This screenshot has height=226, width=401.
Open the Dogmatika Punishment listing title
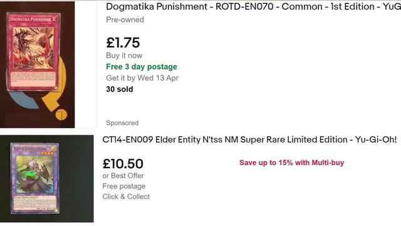(x=253, y=7)
